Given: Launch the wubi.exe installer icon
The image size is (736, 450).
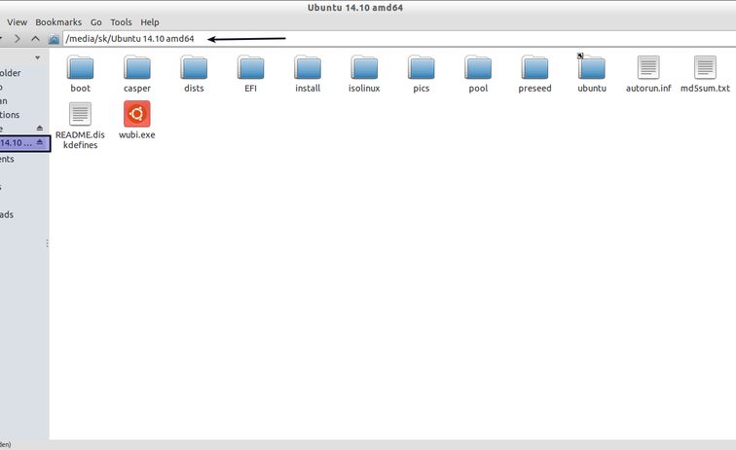Looking at the screenshot, I should 137,115.
